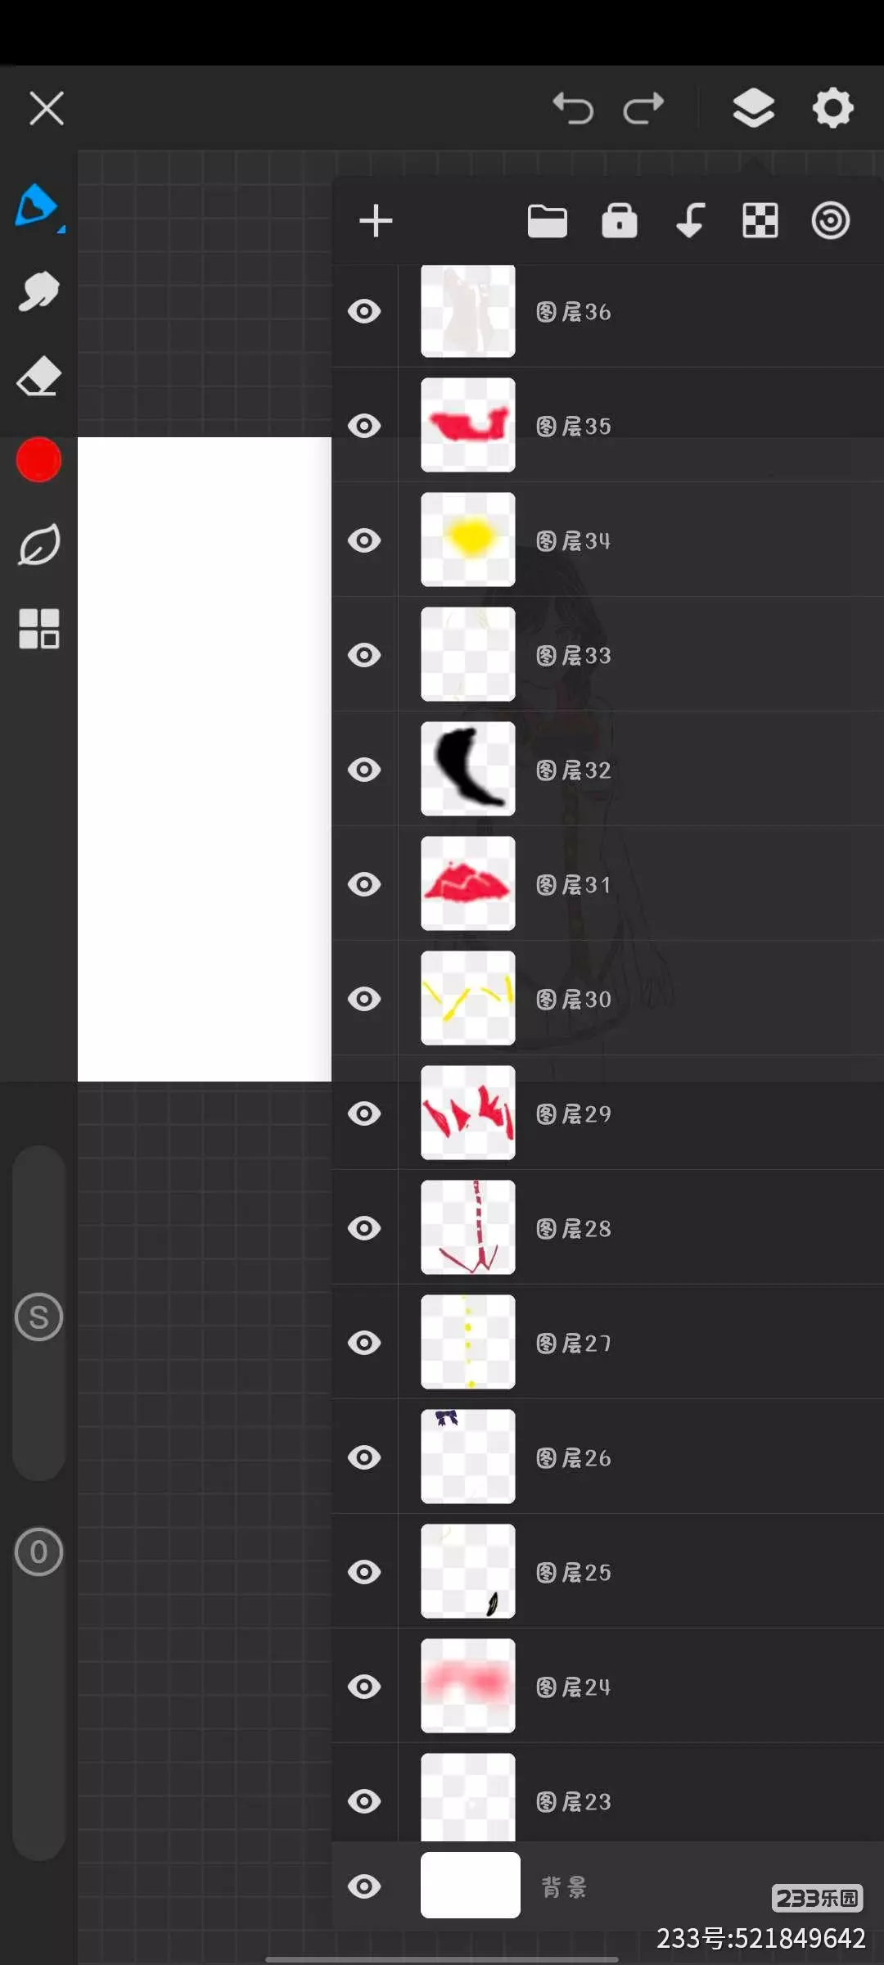Click the layer 34 yellow thumbnail
This screenshot has height=1965, width=884.
coord(467,540)
